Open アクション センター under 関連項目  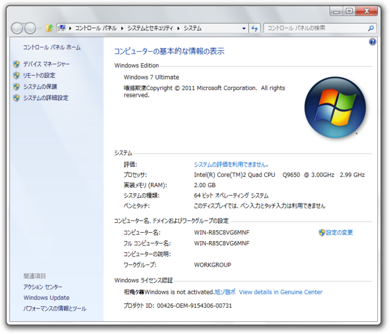coord(43,287)
